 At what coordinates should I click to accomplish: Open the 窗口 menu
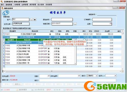[3, 5]
